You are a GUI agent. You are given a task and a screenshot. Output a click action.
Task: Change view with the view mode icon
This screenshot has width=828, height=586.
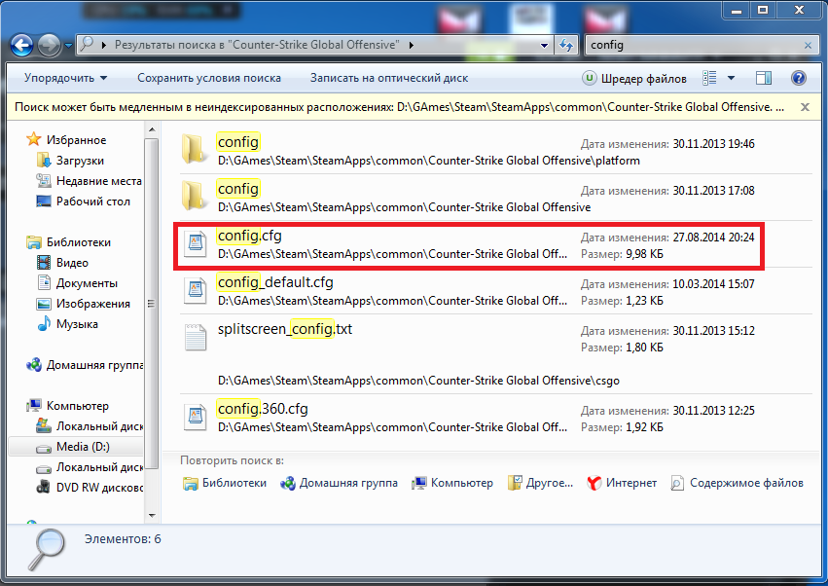709,78
